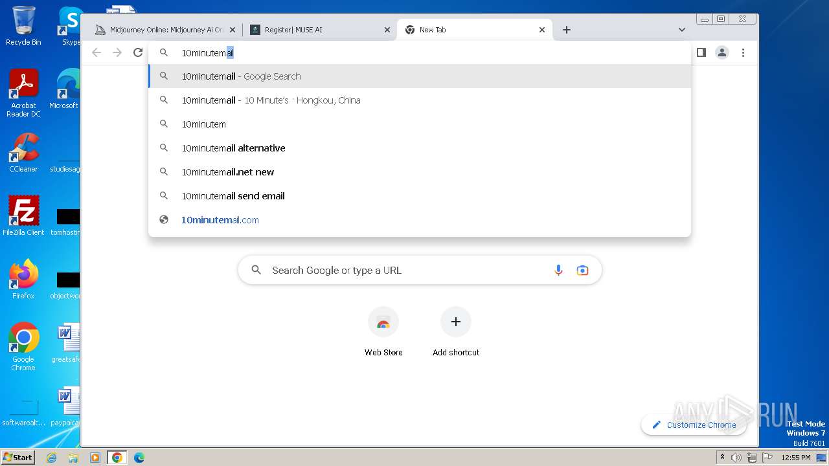Image resolution: width=829 pixels, height=466 pixels.
Task: Close the Midjourney Online tab
Action: click(233, 30)
